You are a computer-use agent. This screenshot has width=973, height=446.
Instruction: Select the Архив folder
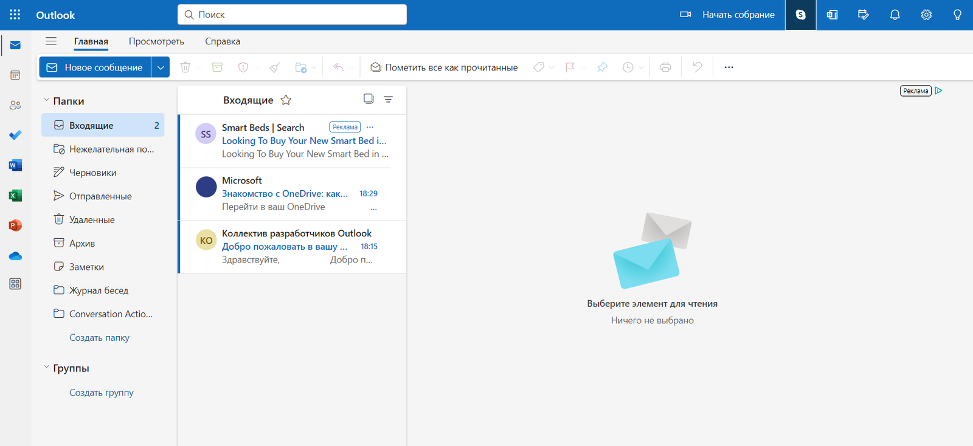[103, 243]
